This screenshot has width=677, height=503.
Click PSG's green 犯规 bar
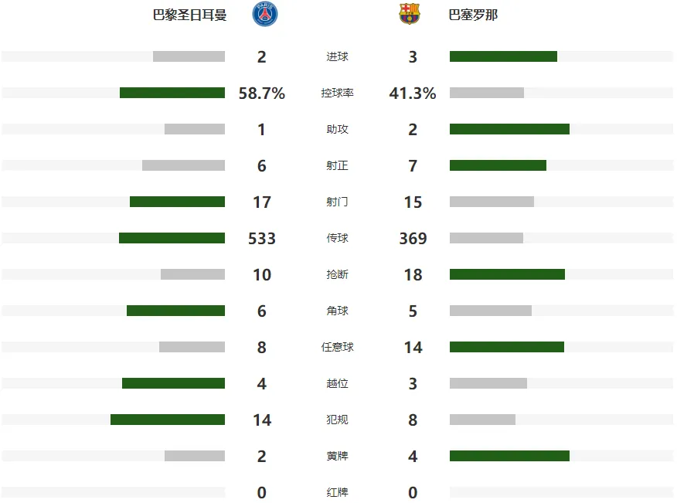click(x=168, y=420)
